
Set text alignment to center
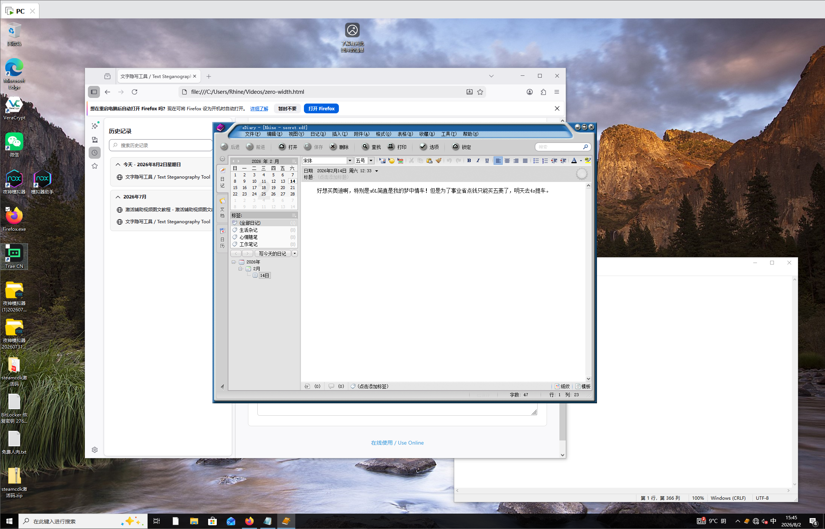tap(507, 161)
